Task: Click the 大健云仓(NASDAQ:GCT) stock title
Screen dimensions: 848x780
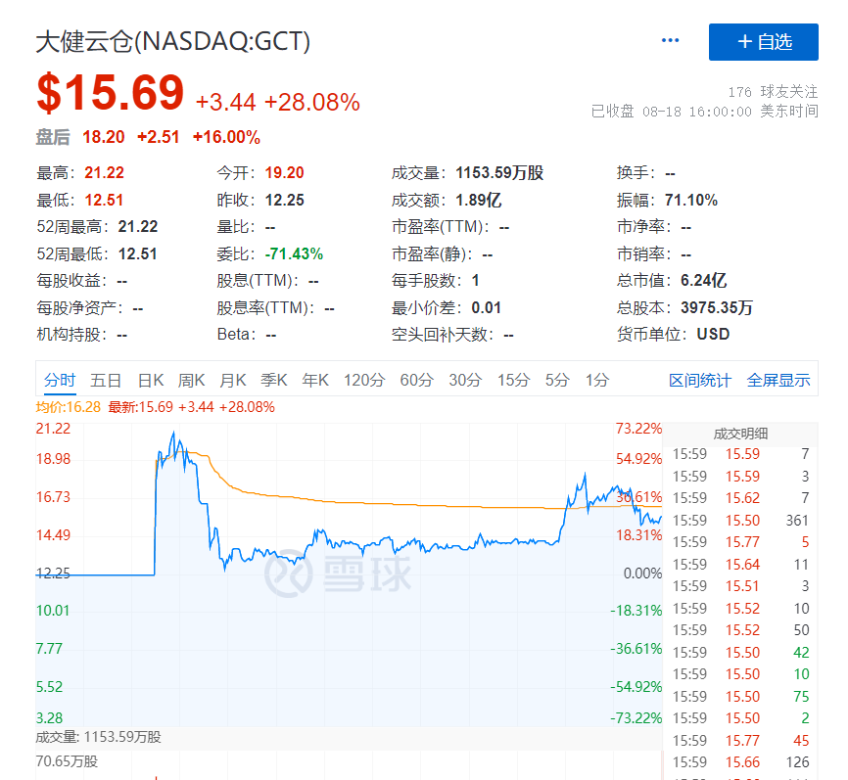Action: tap(173, 42)
